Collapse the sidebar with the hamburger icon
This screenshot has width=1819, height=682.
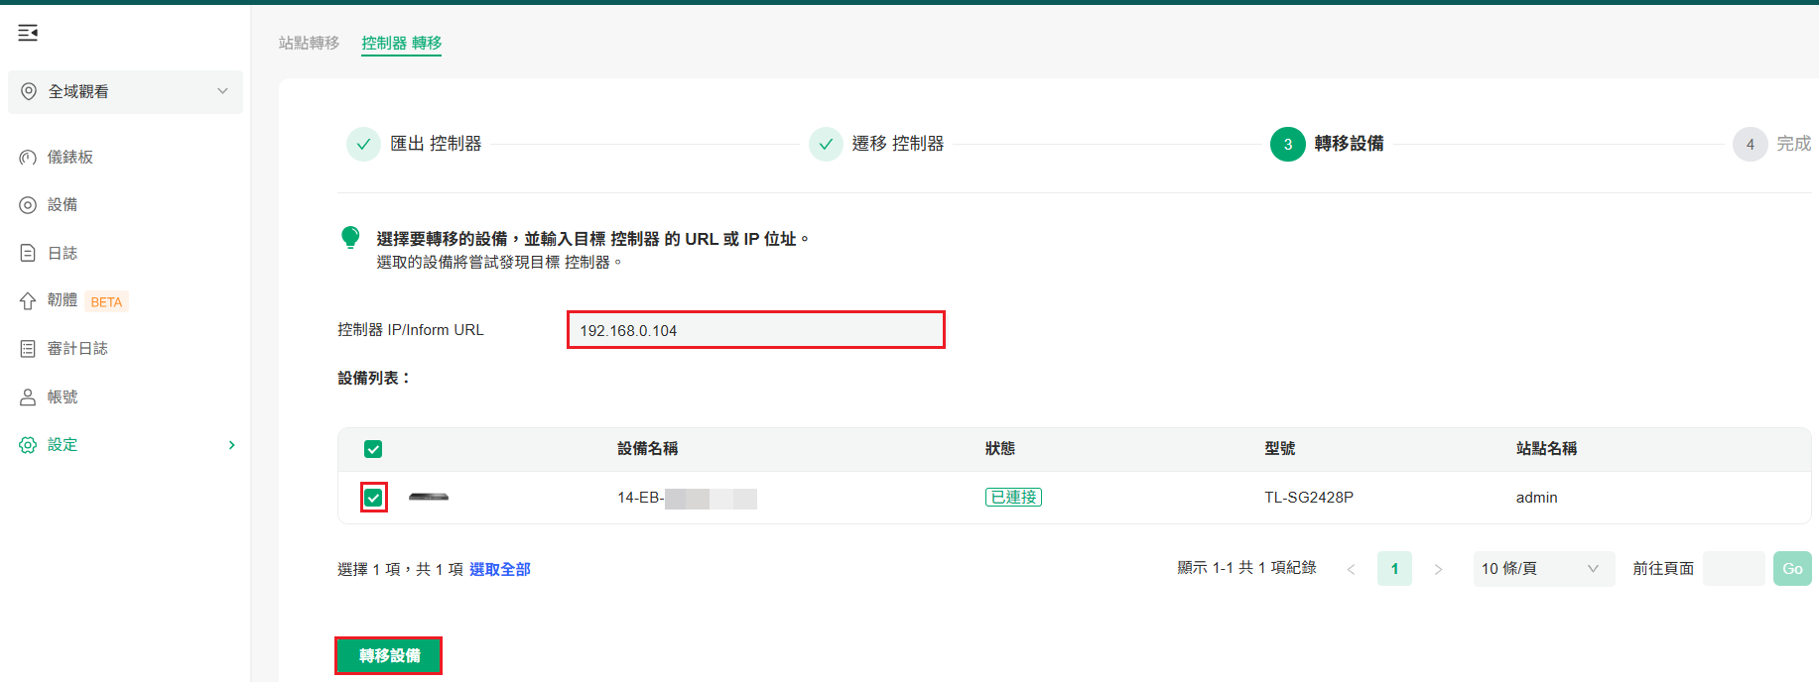[x=28, y=33]
